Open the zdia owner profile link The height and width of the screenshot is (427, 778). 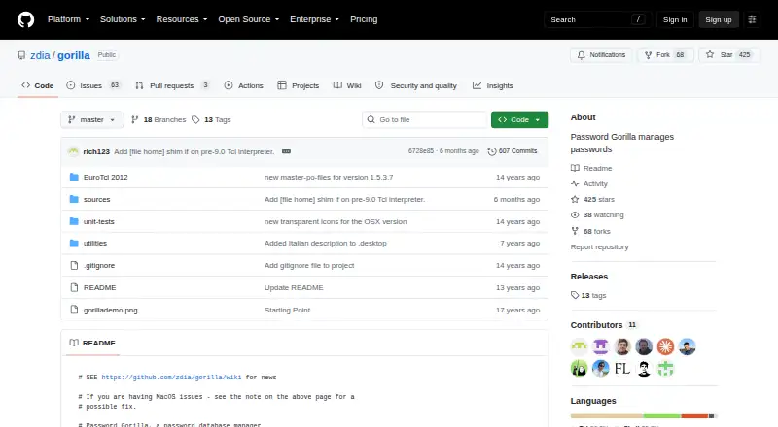pos(40,55)
